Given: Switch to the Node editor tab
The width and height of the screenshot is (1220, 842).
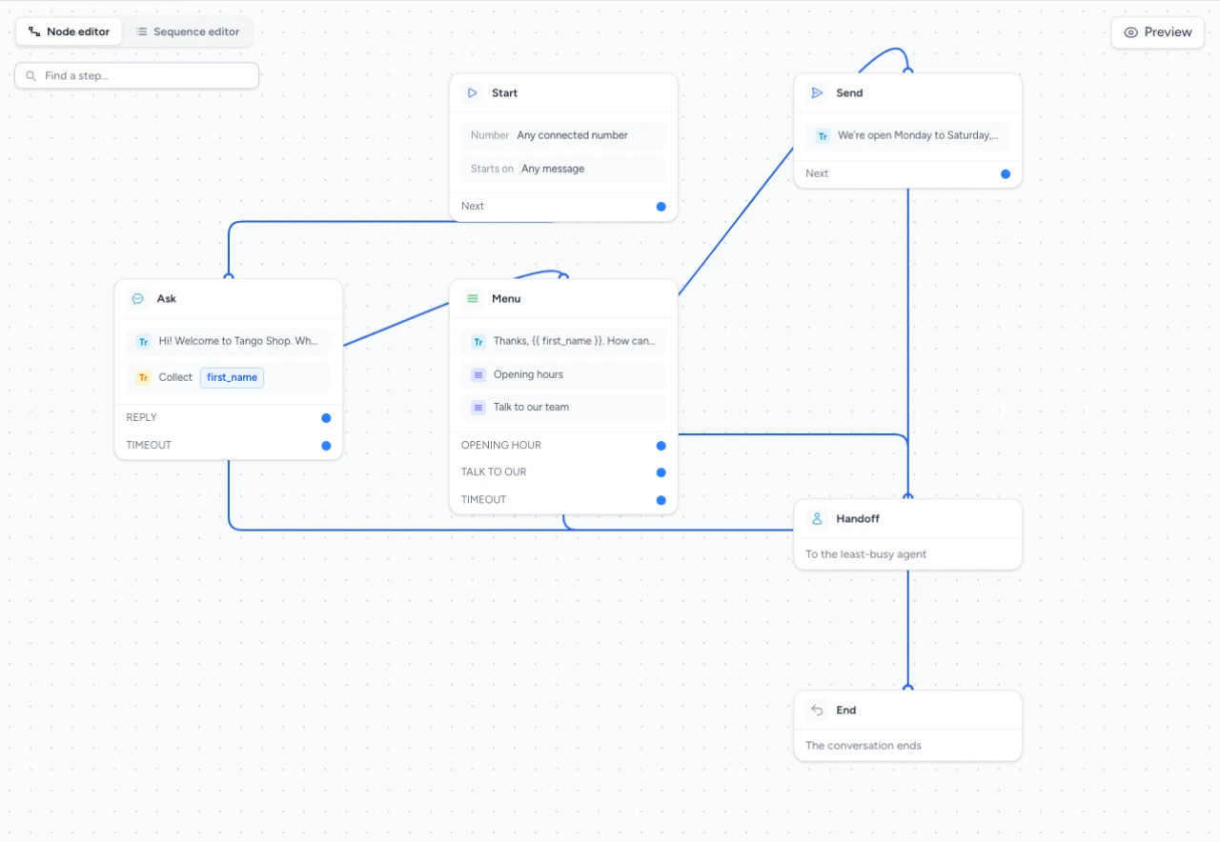Looking at the screenshot, I should [x=69, y=31].
